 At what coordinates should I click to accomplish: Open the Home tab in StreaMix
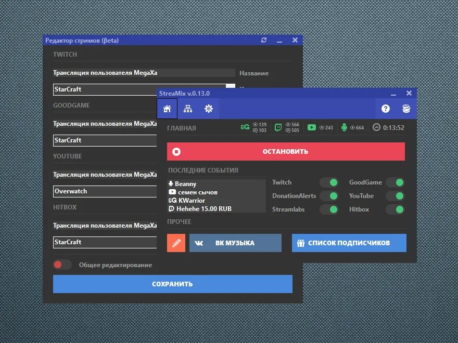click(167, 109)
